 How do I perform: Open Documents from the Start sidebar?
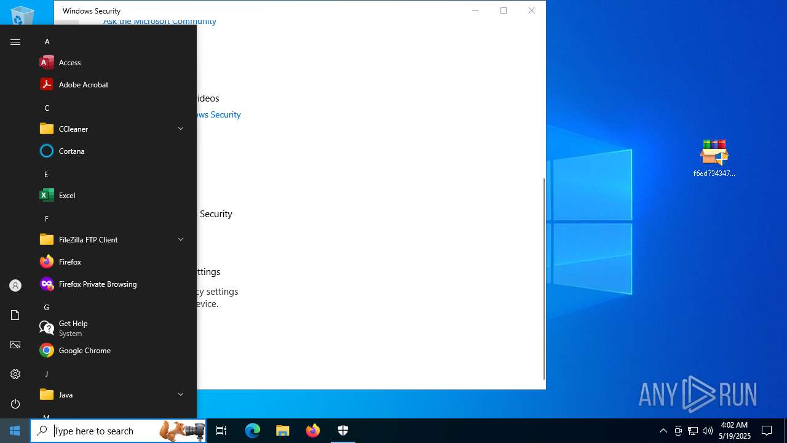(x=15, y=315)
